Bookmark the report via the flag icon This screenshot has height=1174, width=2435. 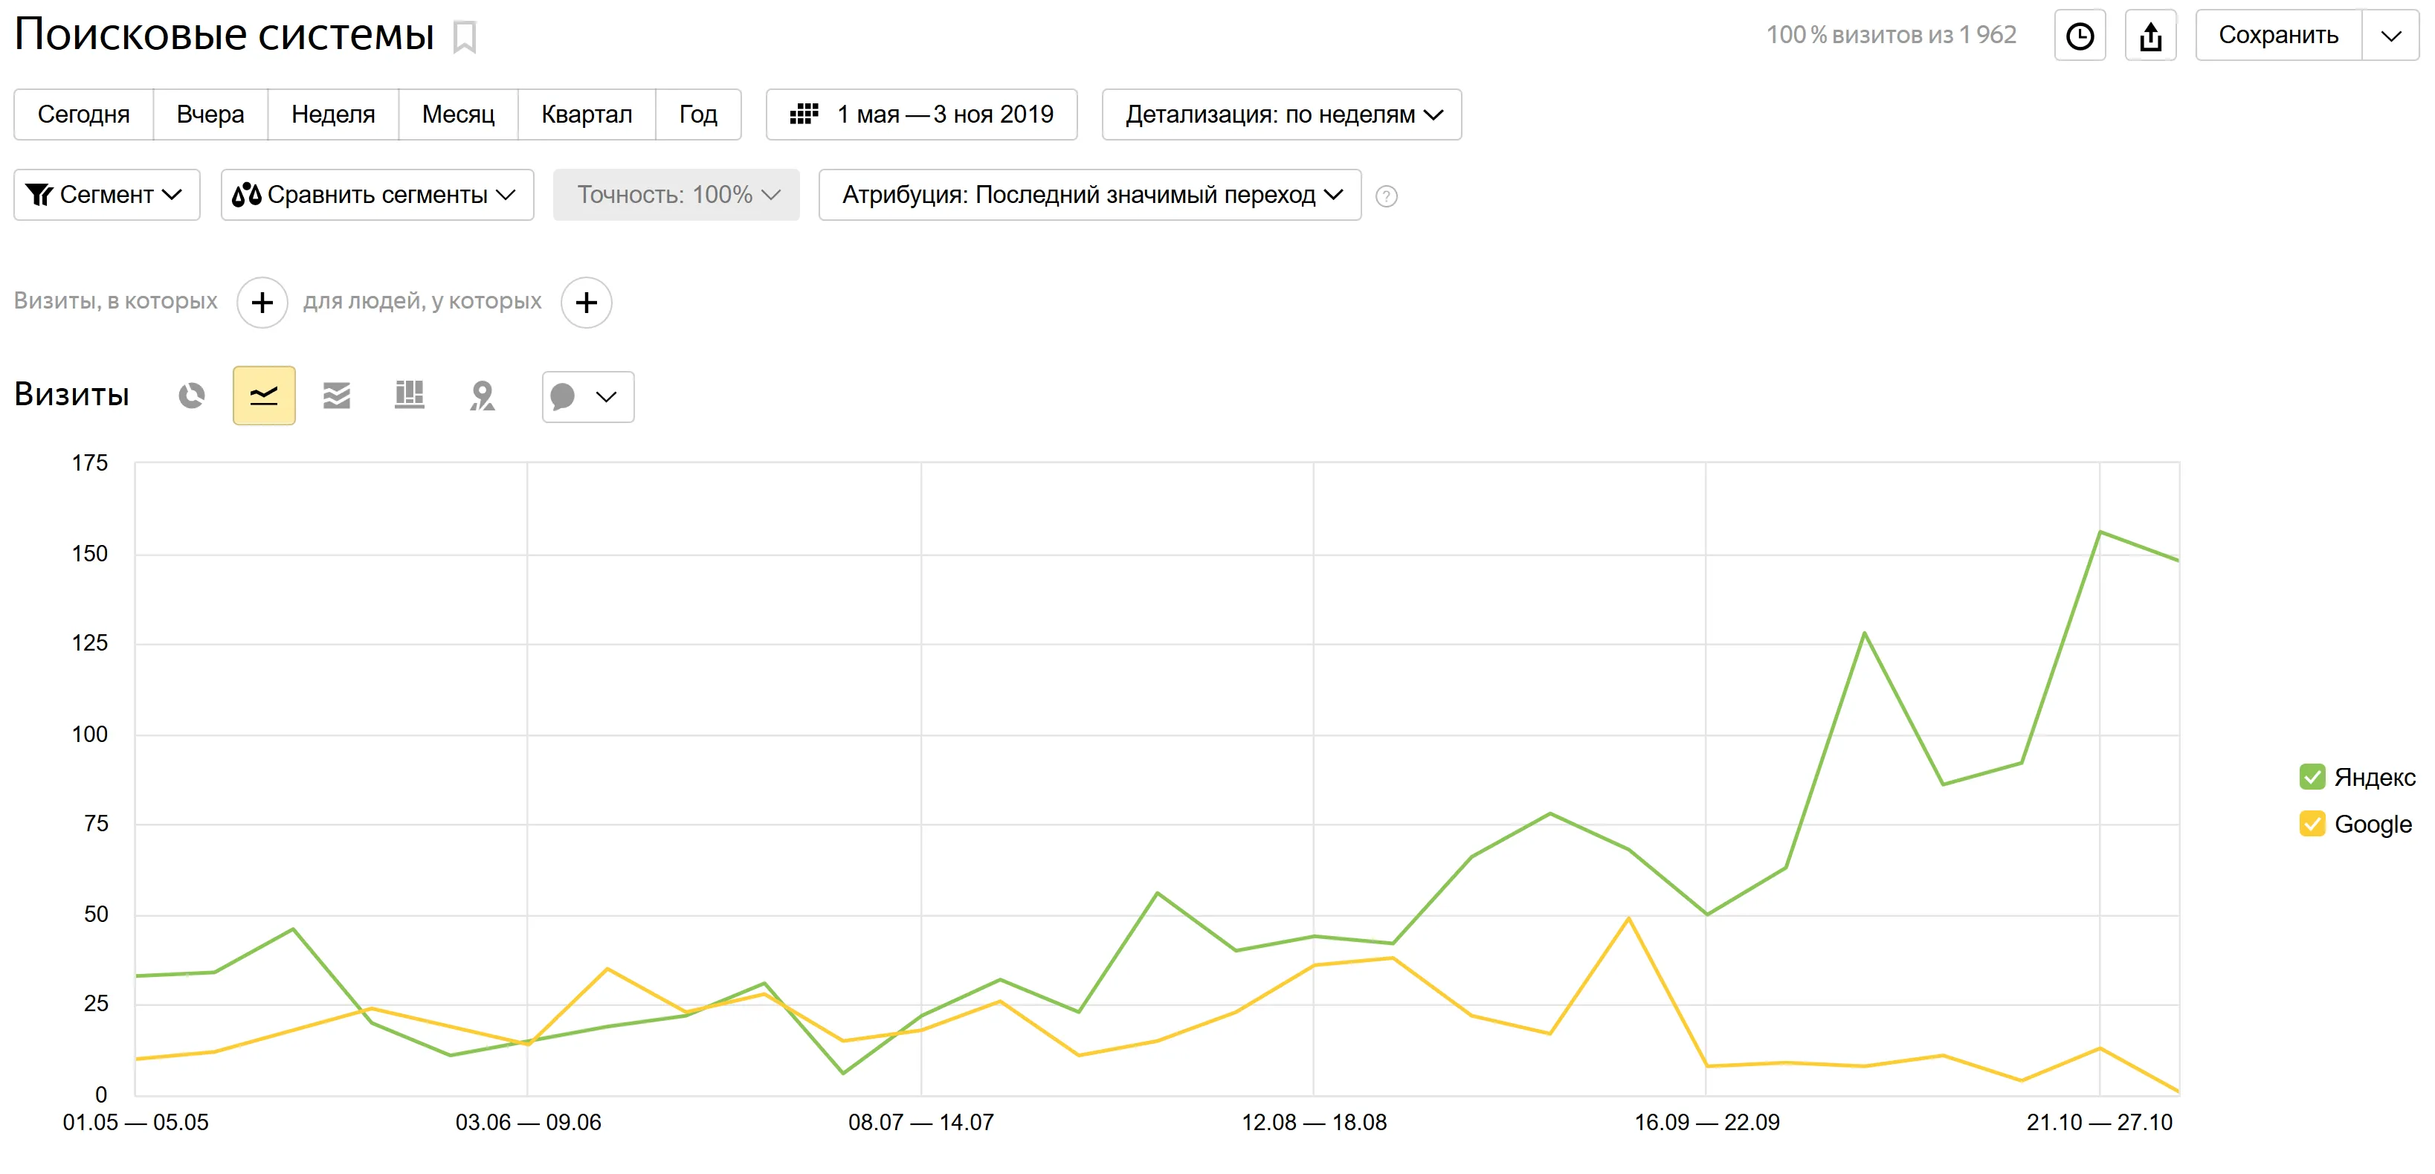(x=465, y=37)
